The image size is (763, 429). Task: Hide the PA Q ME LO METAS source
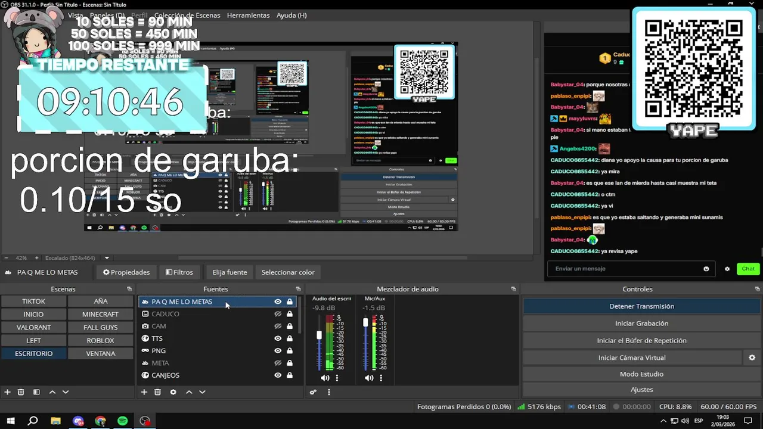click(x=278, y=301)
